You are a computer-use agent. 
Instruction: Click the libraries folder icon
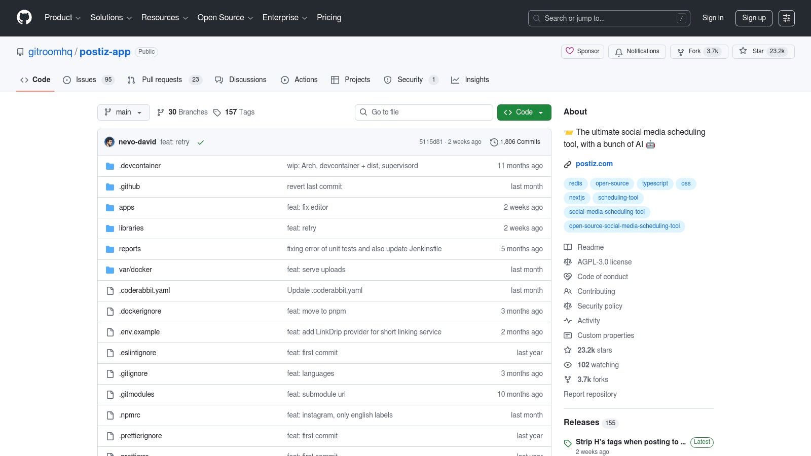(x=110, y=229)
